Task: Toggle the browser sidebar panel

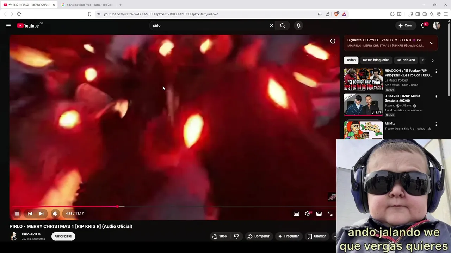Action: coord(418,14)
